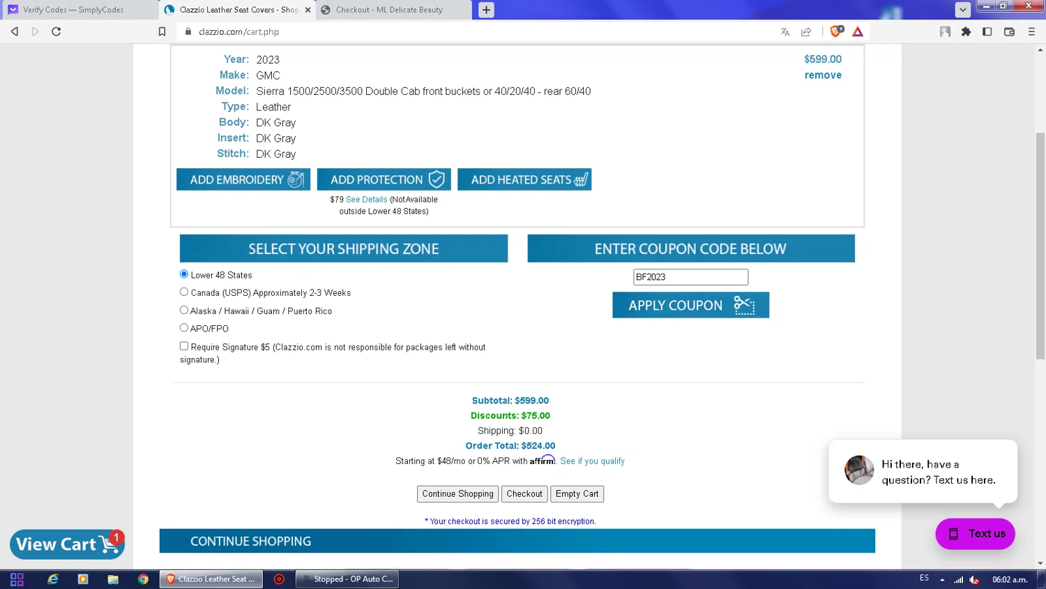
Task: Open the See if you qualify Affirm link
Action: coord(592,461)
